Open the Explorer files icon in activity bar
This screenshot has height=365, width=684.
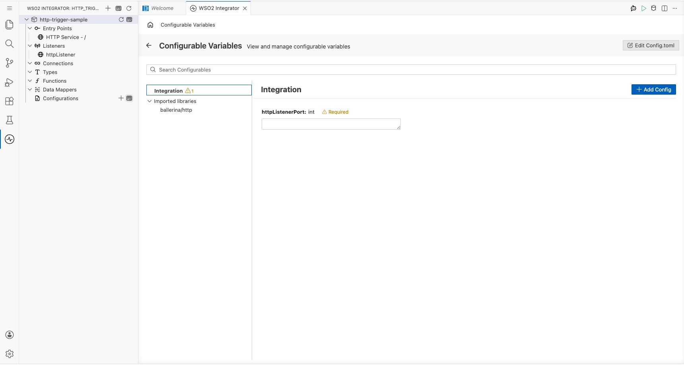[x=10, y=25]
